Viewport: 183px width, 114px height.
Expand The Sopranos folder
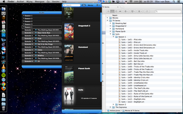[110, 107]
